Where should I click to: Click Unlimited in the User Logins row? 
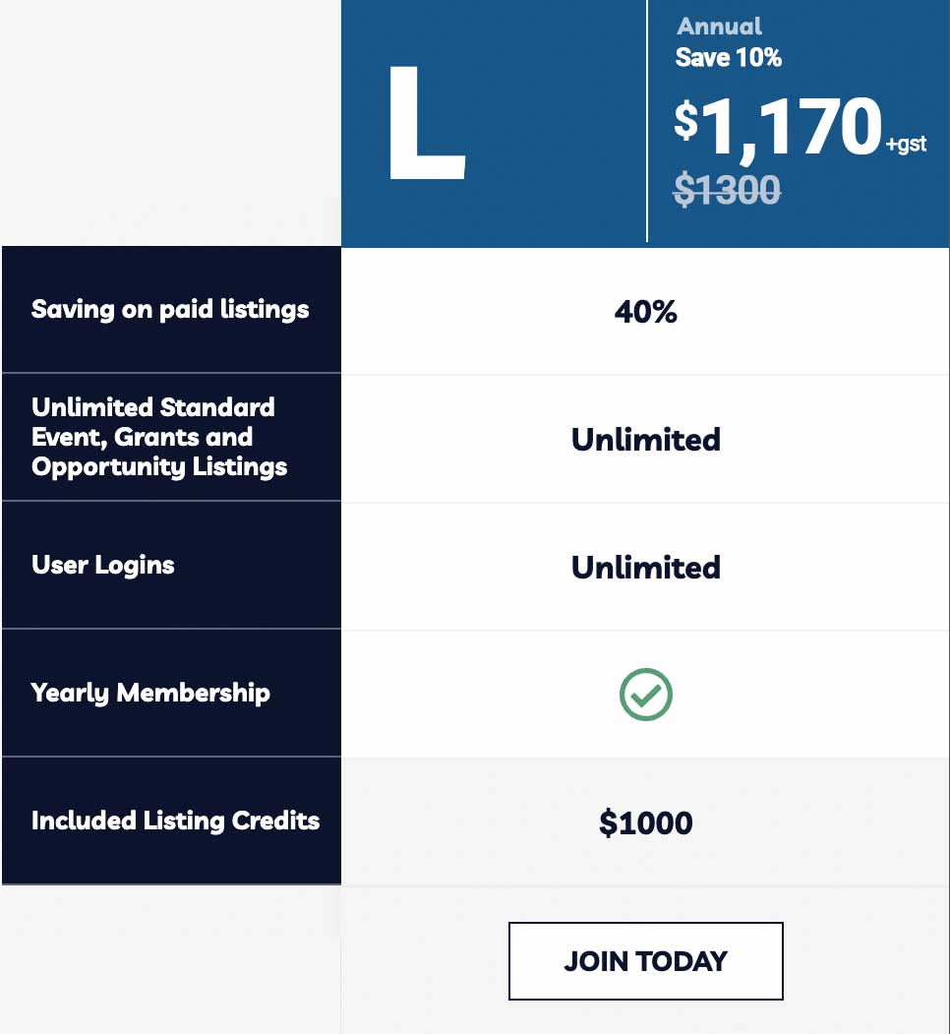click(646, 567)
